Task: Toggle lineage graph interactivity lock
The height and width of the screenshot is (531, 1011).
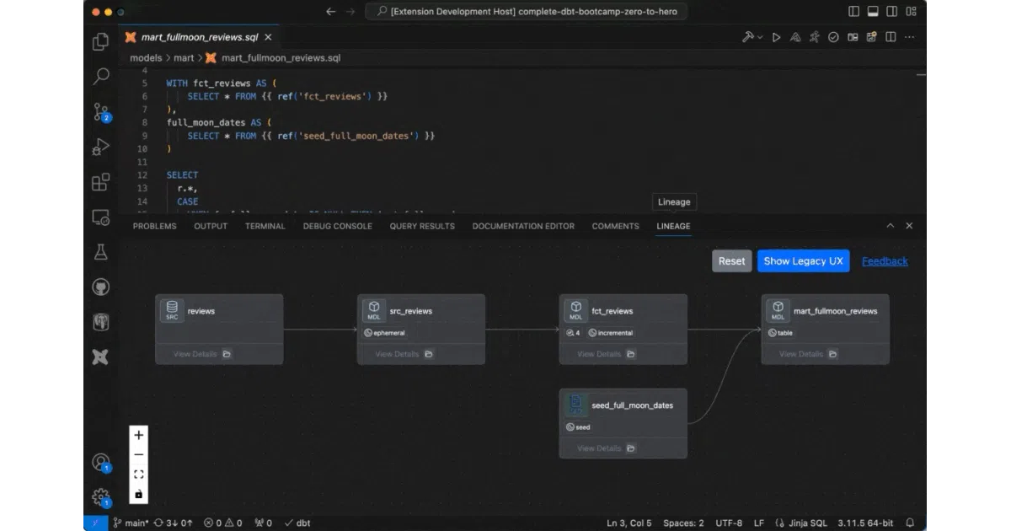Action: (x=139, y=495)
